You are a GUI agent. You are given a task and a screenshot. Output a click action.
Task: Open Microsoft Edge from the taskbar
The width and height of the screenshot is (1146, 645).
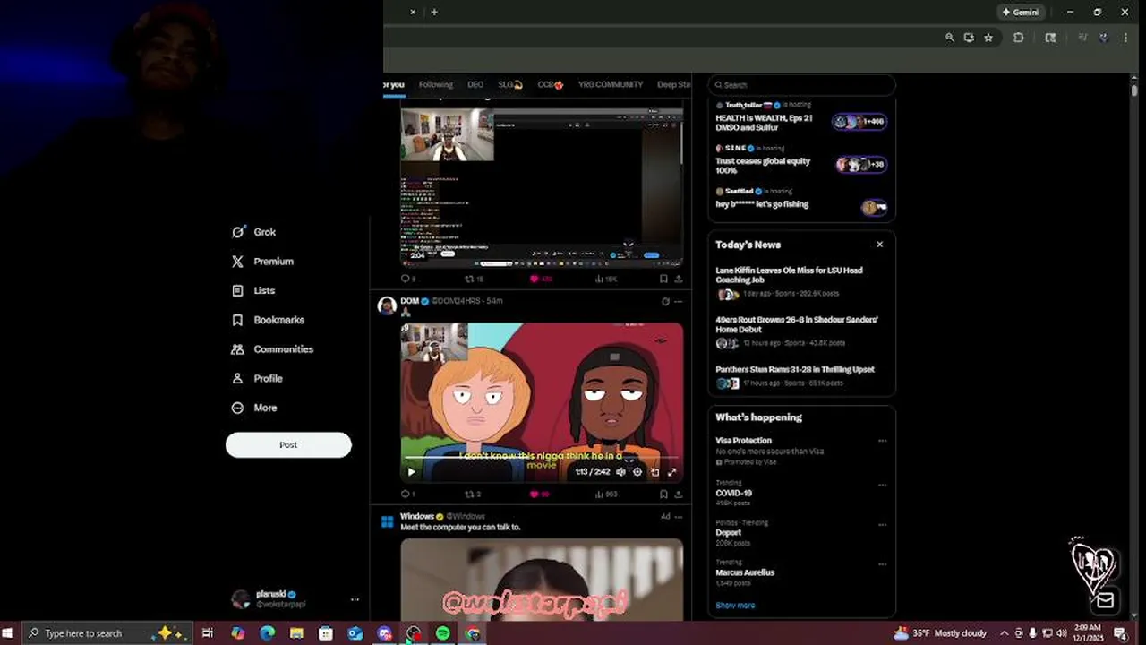tap(267, 633)
